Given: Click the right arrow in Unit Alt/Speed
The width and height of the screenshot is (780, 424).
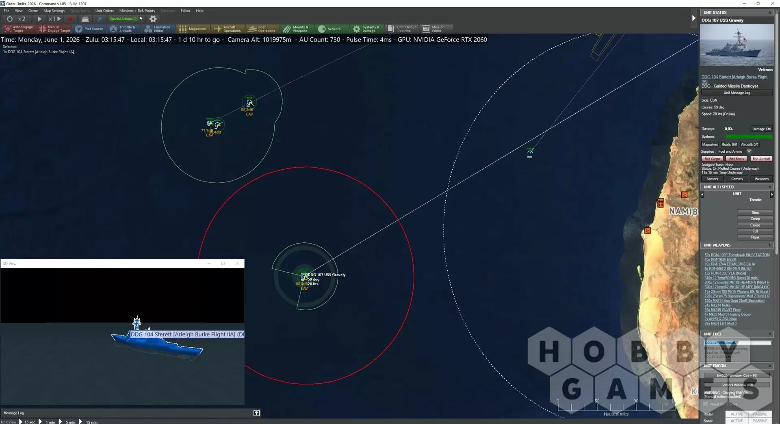Looking at the screenshot, I should pyautogui.click(x=771, y=195).
